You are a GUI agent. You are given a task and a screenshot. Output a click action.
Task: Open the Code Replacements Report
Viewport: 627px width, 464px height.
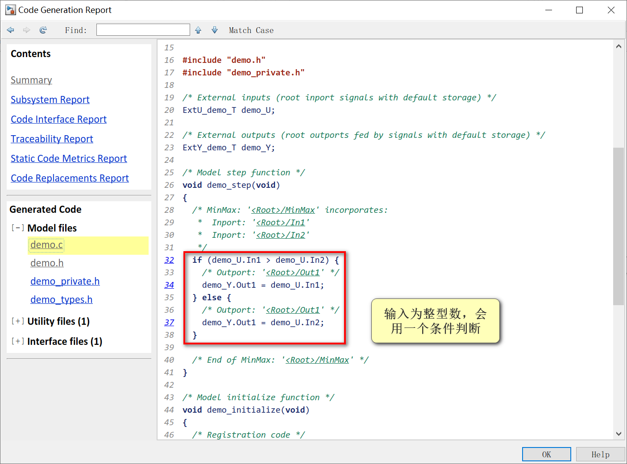(x=70, y=178)
